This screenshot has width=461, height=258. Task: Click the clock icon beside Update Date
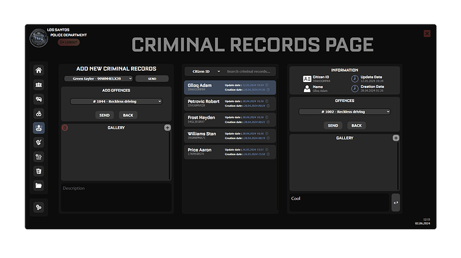(355, 79)
